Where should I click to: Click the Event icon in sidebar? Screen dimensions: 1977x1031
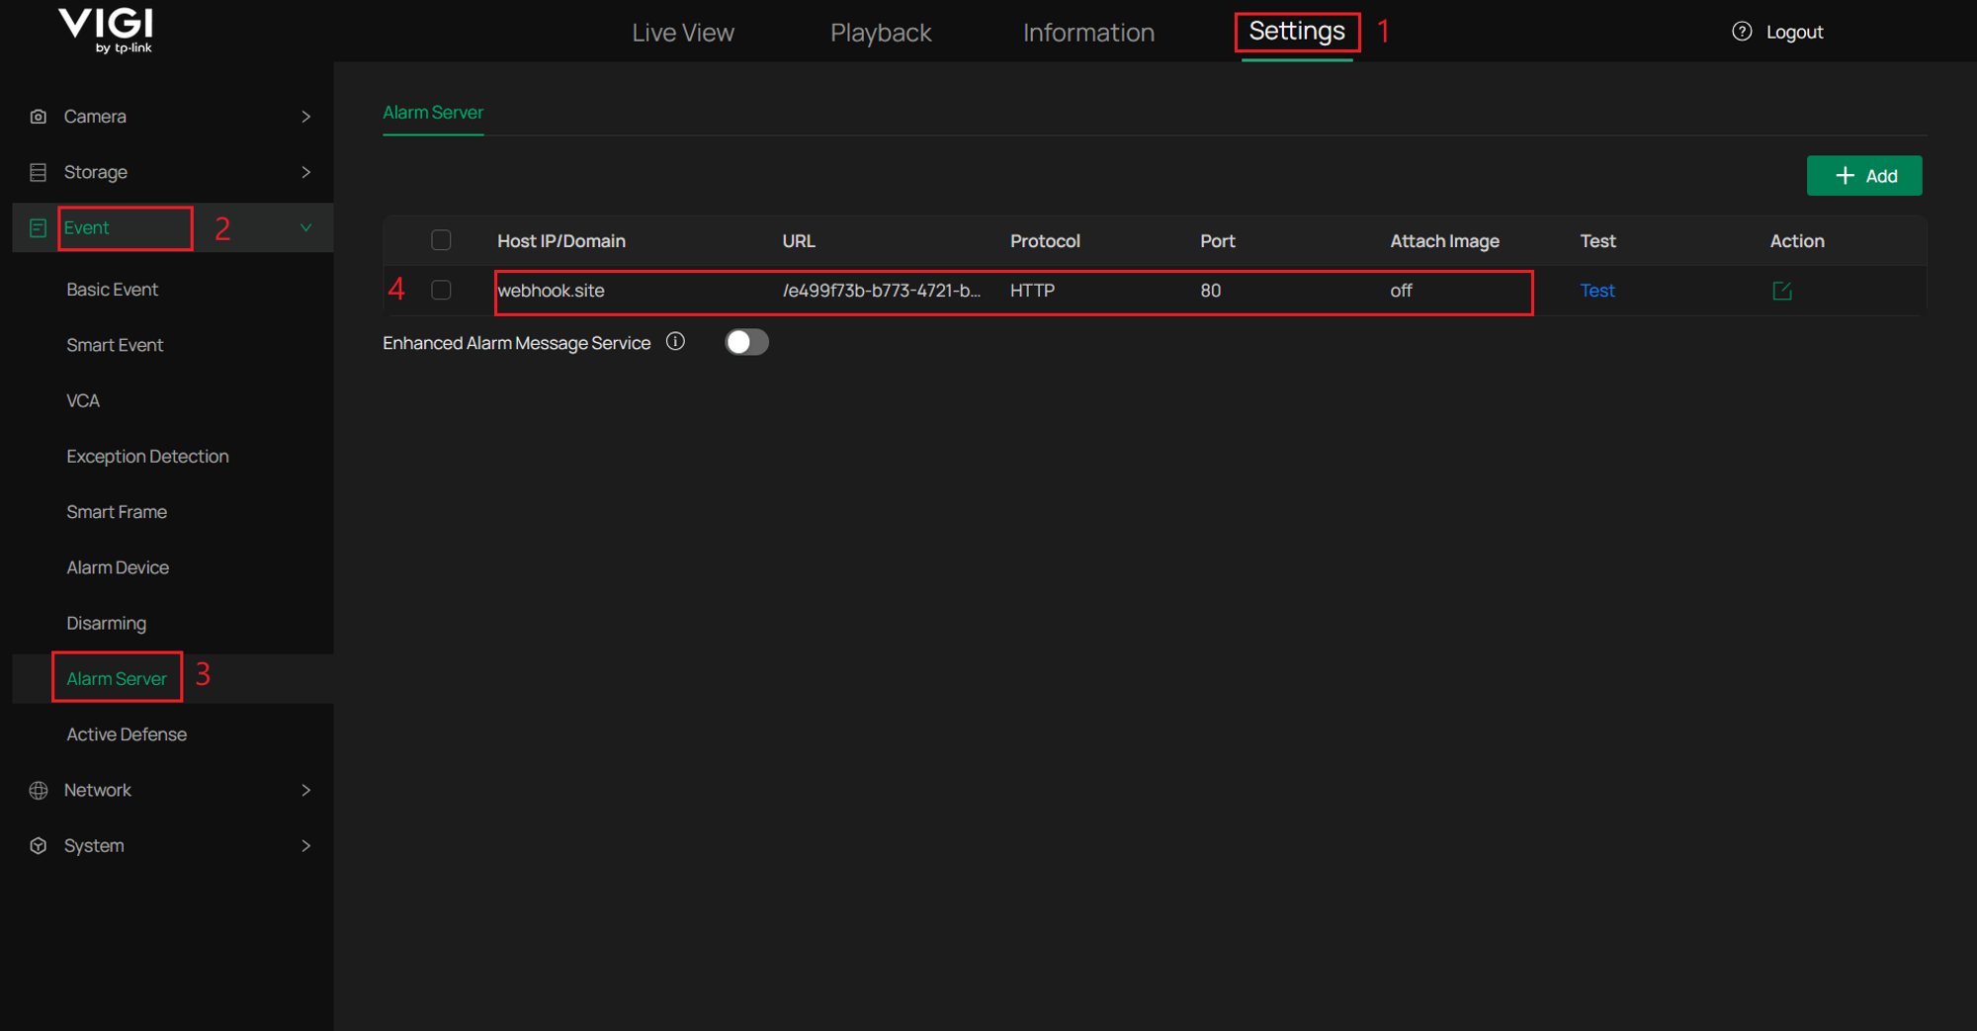pyautogui.click(x=39, y=228)
